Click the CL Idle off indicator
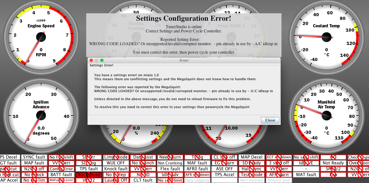This screenshot has height=183, width=369. pos(224,157)
